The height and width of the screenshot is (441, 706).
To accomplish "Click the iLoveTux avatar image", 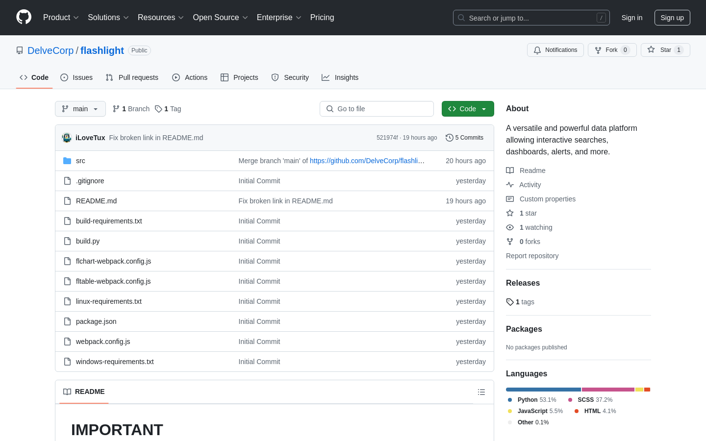I will (x=67, y=138).
